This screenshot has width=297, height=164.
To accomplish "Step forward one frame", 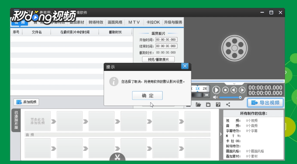I will [x=242, y=90].
